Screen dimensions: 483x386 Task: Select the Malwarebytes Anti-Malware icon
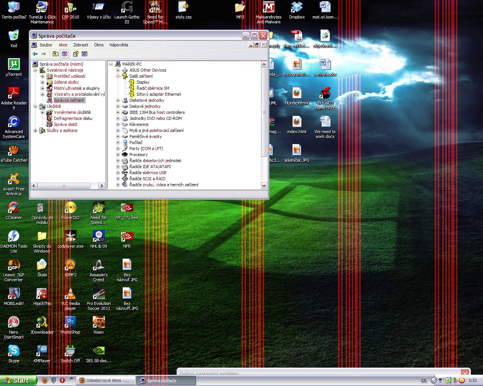268,12
